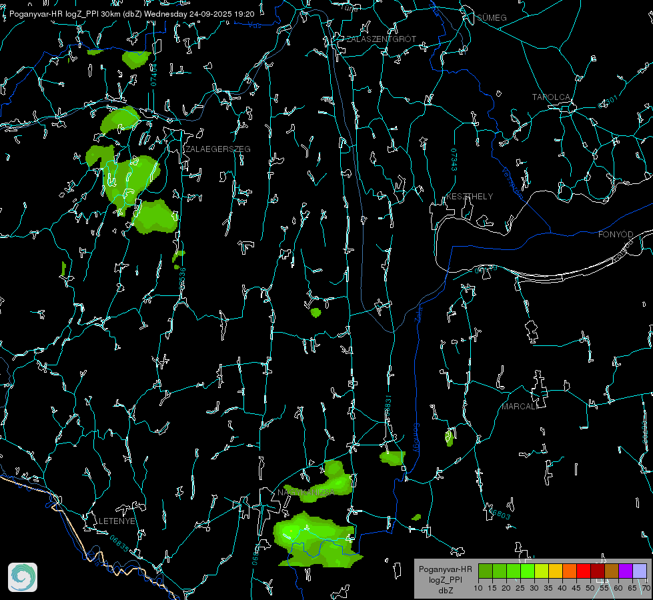
Task: Click the road number 07343 label
Action: (x=454, y=160)
